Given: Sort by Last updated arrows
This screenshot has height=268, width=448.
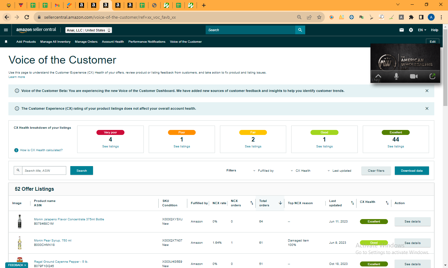Looking at the screenshot, I should coord(352,203).
